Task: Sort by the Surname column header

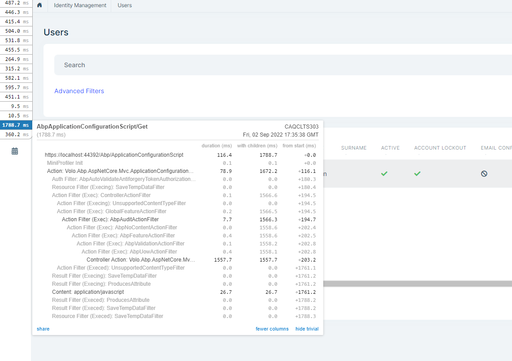Action: tap(353, 148)
